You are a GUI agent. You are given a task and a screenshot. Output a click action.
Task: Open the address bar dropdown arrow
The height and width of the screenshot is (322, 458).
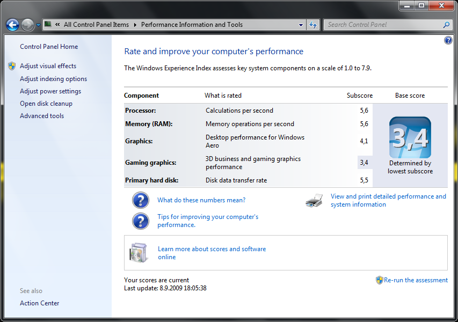point(301,24)
